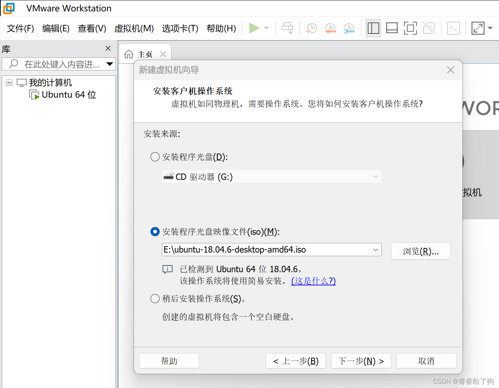This screenshot has width=499, height=388.
Task: Proceed with 下一步(N) button
Action: pos(361,361)
